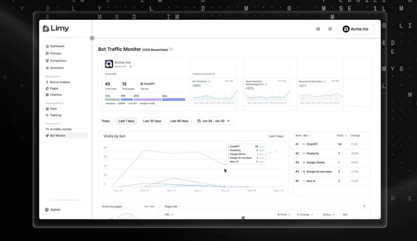Open Tracking in the sidebar
The width and height of the screenshot is (417, 241).
pos(53,115)
